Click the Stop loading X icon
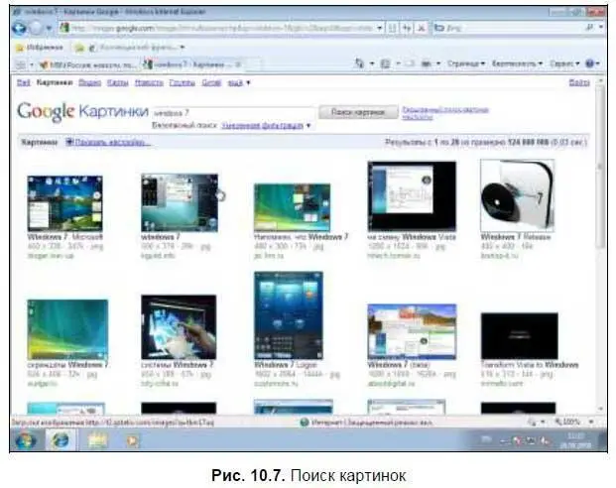The height and width of the screenshot is (488, 616). click(x=421, y=28)
